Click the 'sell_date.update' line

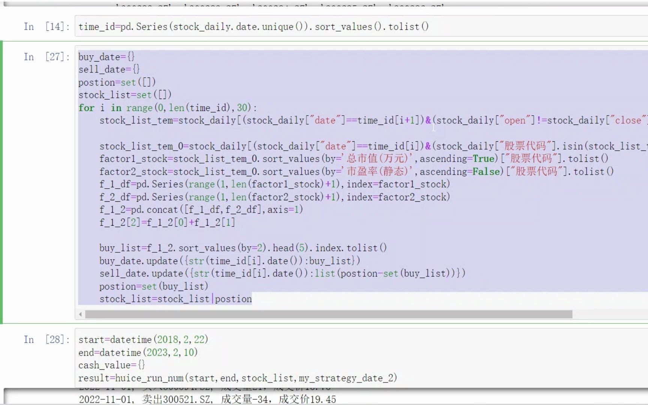coord(282,274)
